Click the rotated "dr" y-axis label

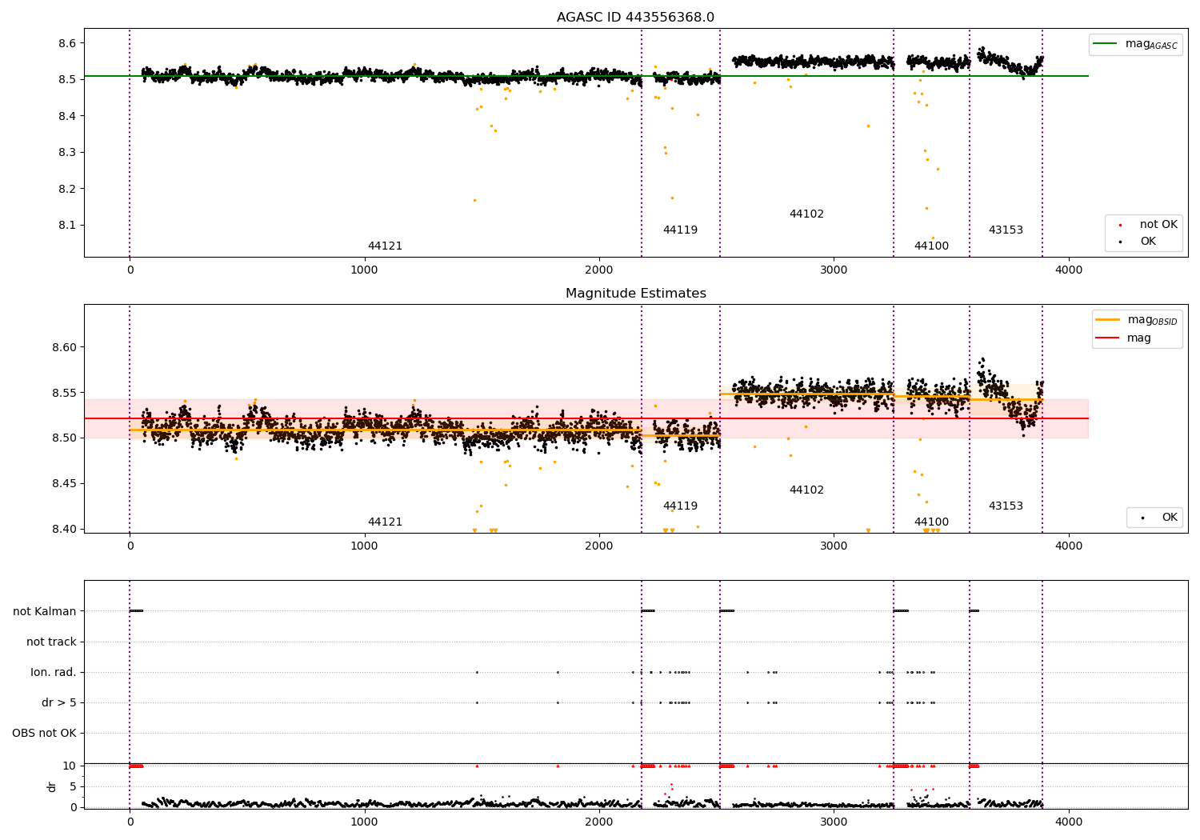(51, 786)
